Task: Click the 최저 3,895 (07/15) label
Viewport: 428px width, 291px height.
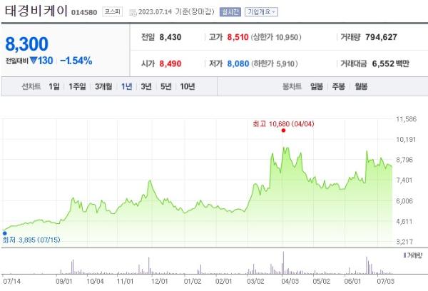Action: [x=31, y=240]
